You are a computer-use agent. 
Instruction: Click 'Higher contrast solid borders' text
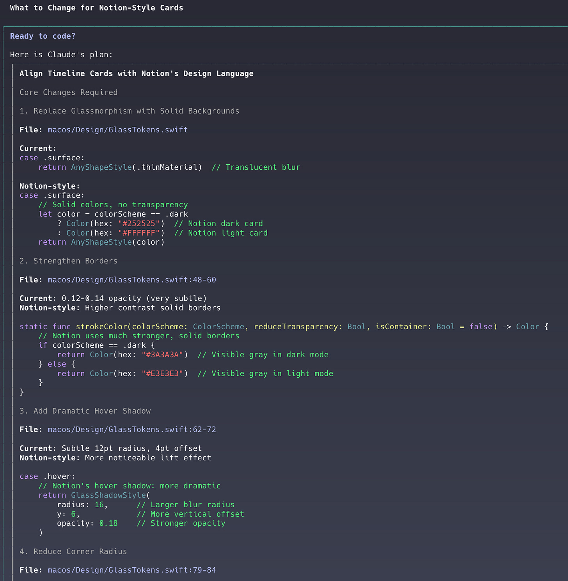(x=153, y=307)
